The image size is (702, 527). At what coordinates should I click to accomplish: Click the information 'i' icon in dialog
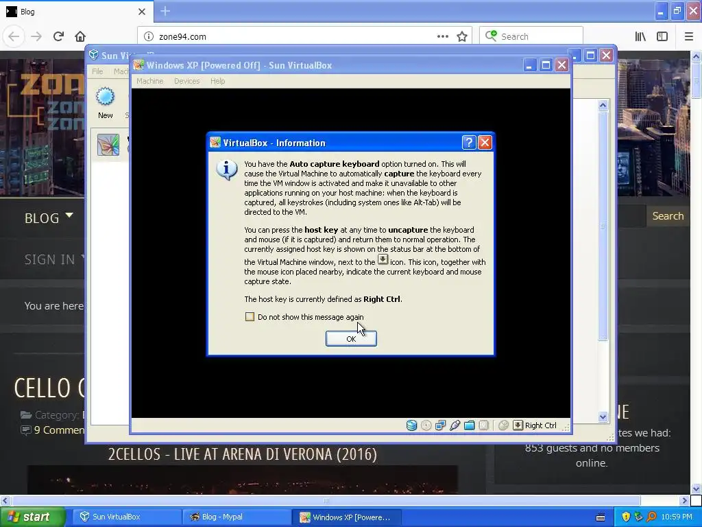click(x=226, y=170)
